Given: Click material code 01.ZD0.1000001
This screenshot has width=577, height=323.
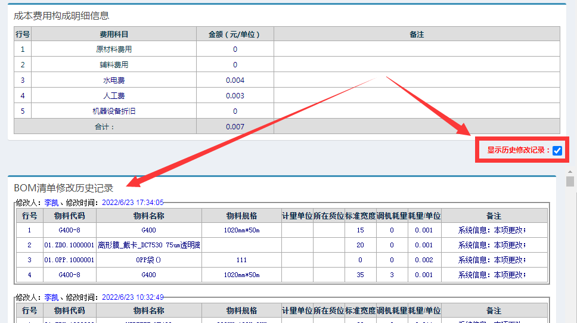Looking at the screenshot, I should 69,245.
